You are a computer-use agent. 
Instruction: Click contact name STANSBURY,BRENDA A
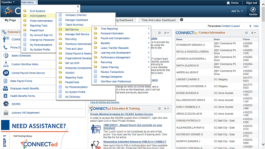190,45
